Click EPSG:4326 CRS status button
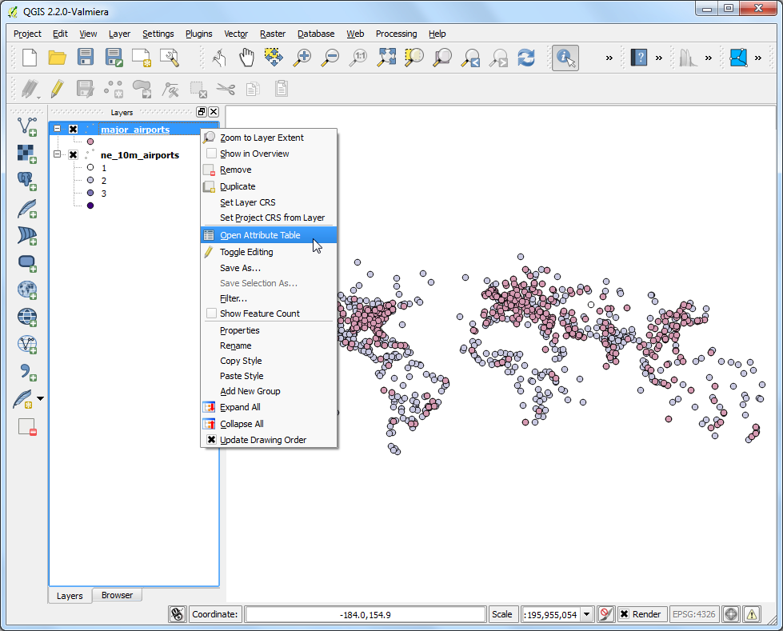783x631 pixels. [x=693, y=614]
